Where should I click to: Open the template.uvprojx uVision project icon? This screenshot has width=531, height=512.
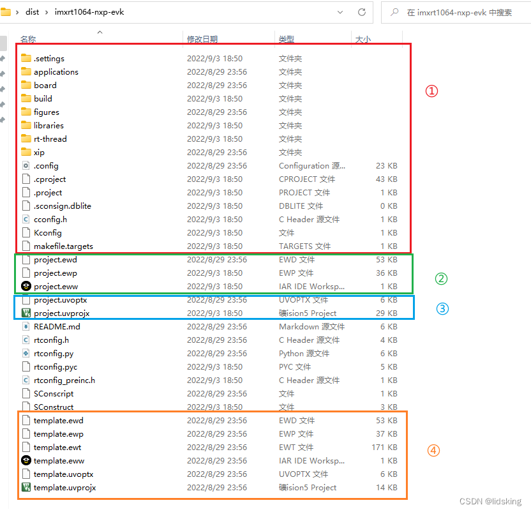[26, 487]
